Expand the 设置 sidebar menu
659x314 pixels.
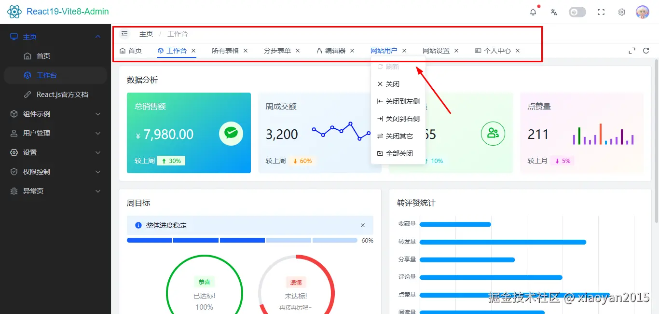[55, 152]
